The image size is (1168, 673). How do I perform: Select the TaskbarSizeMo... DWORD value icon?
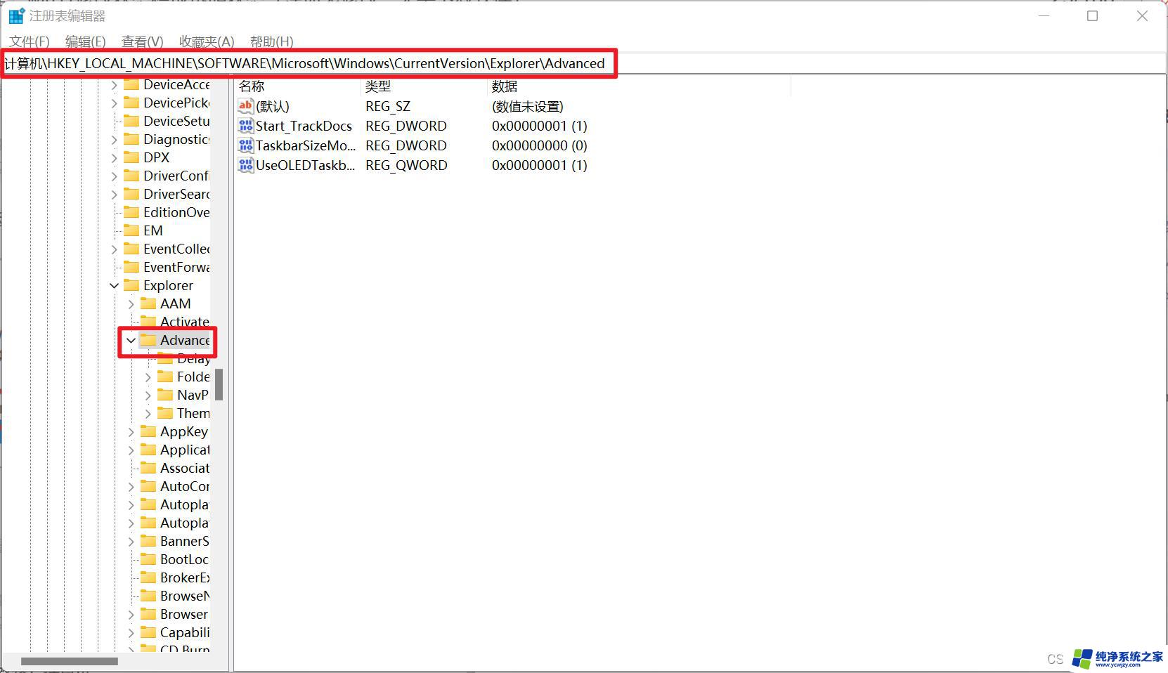245,145
